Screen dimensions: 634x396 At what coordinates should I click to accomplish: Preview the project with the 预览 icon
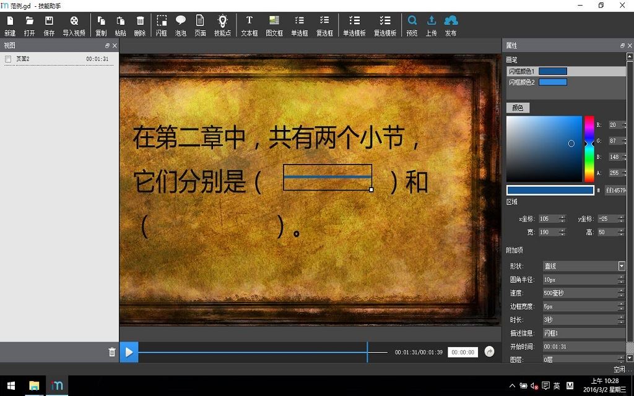[x=412, y=25]
